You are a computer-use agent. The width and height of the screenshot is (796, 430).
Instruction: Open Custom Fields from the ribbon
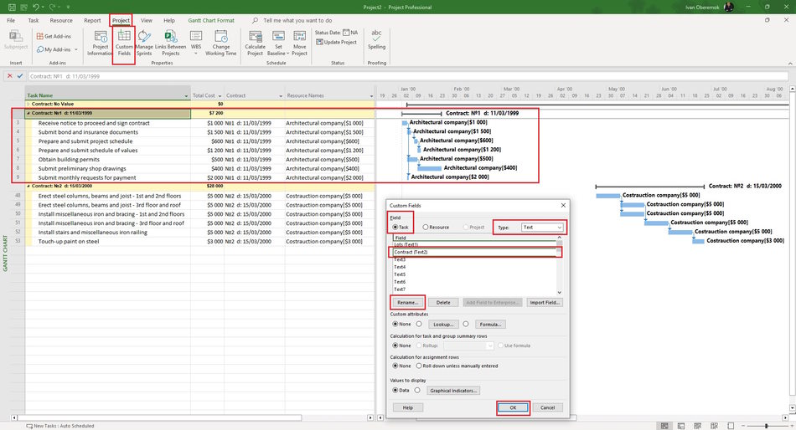pos(124,44)
